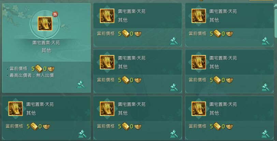Bid using the gavel in the top-middle auction card
Image resolution: width=277 pixels, height=141 pixels.
tap(174, 41)
